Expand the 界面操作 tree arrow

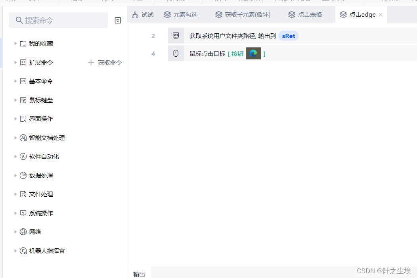click(15, 119)
